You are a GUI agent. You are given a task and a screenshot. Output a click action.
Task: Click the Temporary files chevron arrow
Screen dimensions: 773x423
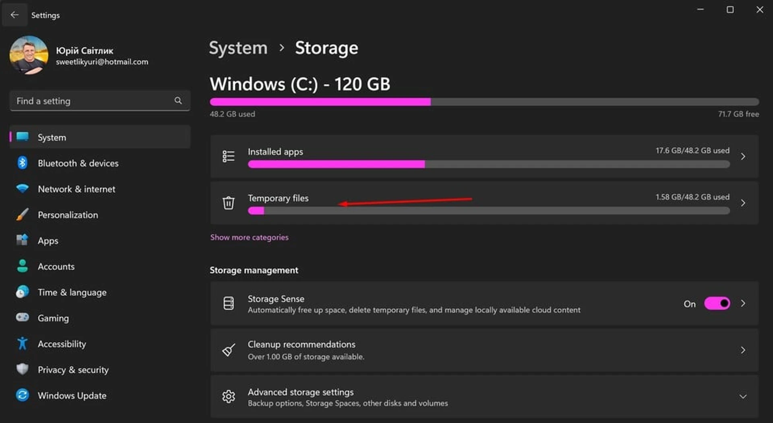click(743, 203)
